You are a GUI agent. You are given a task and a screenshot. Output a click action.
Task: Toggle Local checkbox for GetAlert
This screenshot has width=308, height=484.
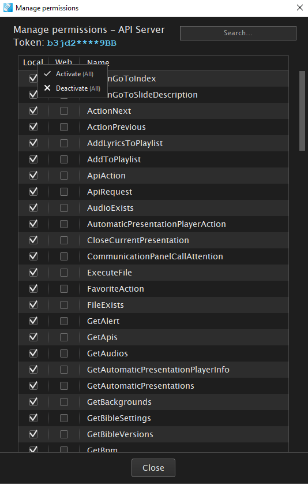[x=33, y=321]
